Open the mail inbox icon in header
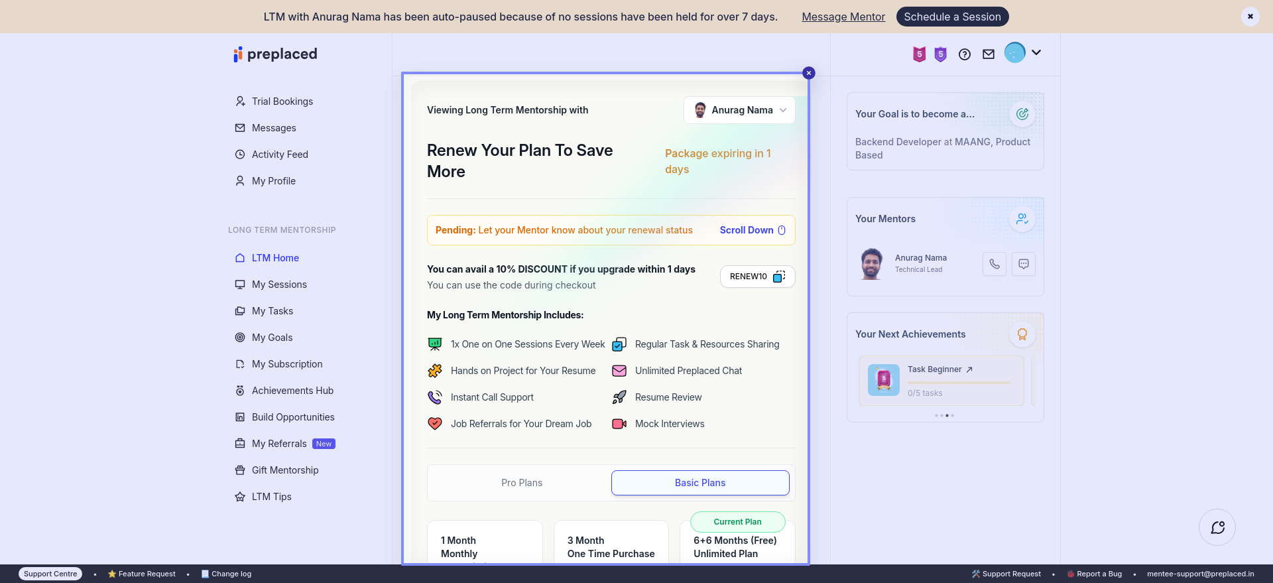 (989, 54)
